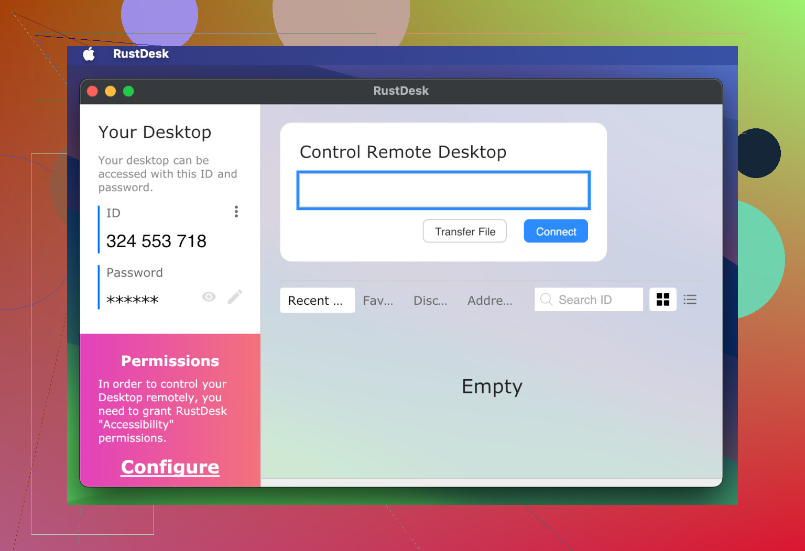Image resolution: width=805 pixels, height=551 pixels.
Task: Click the ID number 324 553 718
Action: (156, 241)
